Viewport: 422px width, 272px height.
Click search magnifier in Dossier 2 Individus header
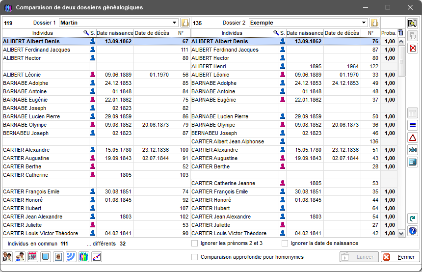click(276, 32)
